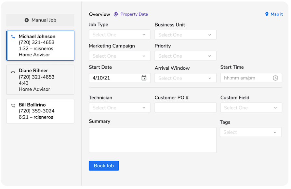Image resolution: width=291 pixels, height=189 pixels.
Task: Open the Property Data tab
Action: 134,14
